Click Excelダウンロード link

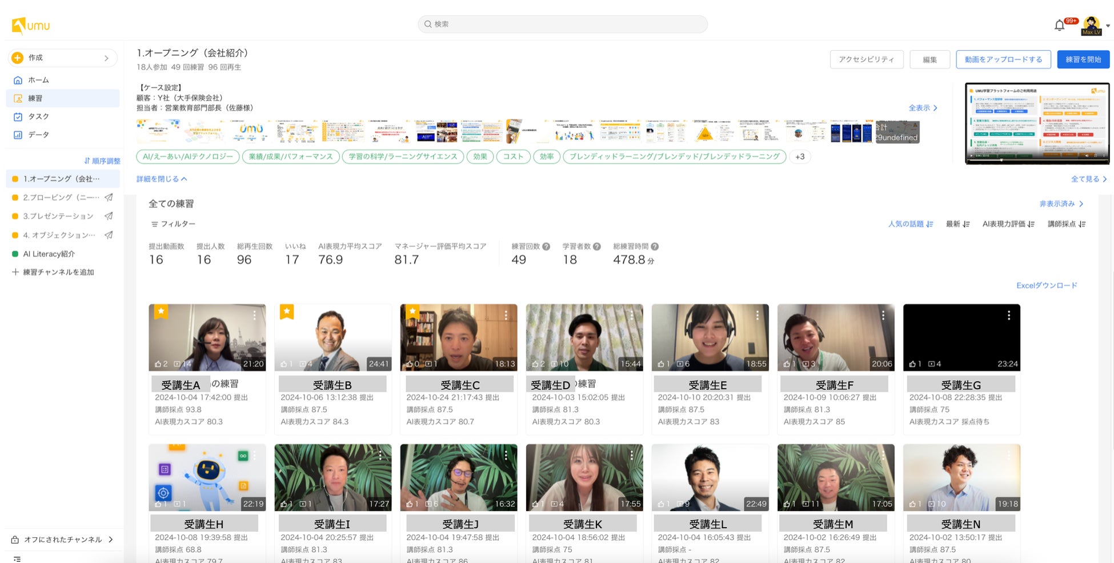pyautogui.click(x=1046, y=285)
